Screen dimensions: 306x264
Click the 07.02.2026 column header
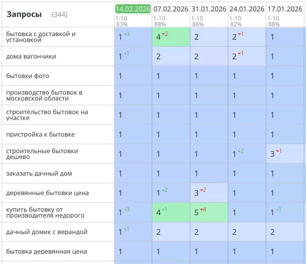[171, 9]
